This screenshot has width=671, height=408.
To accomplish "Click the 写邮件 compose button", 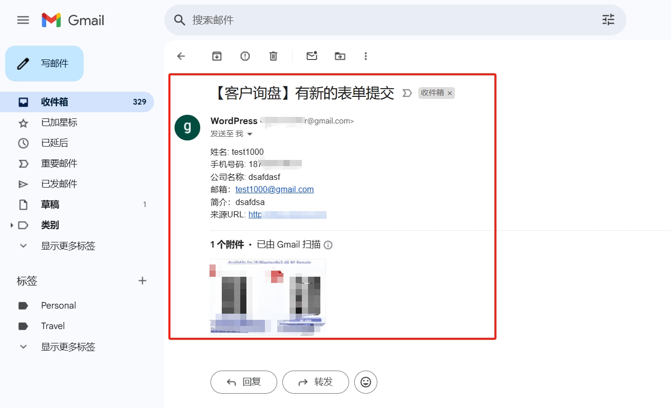I will (x=44, y=64).
